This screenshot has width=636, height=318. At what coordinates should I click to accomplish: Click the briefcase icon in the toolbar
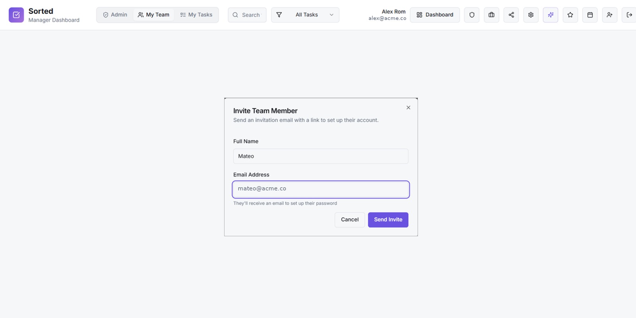[491, 15]
